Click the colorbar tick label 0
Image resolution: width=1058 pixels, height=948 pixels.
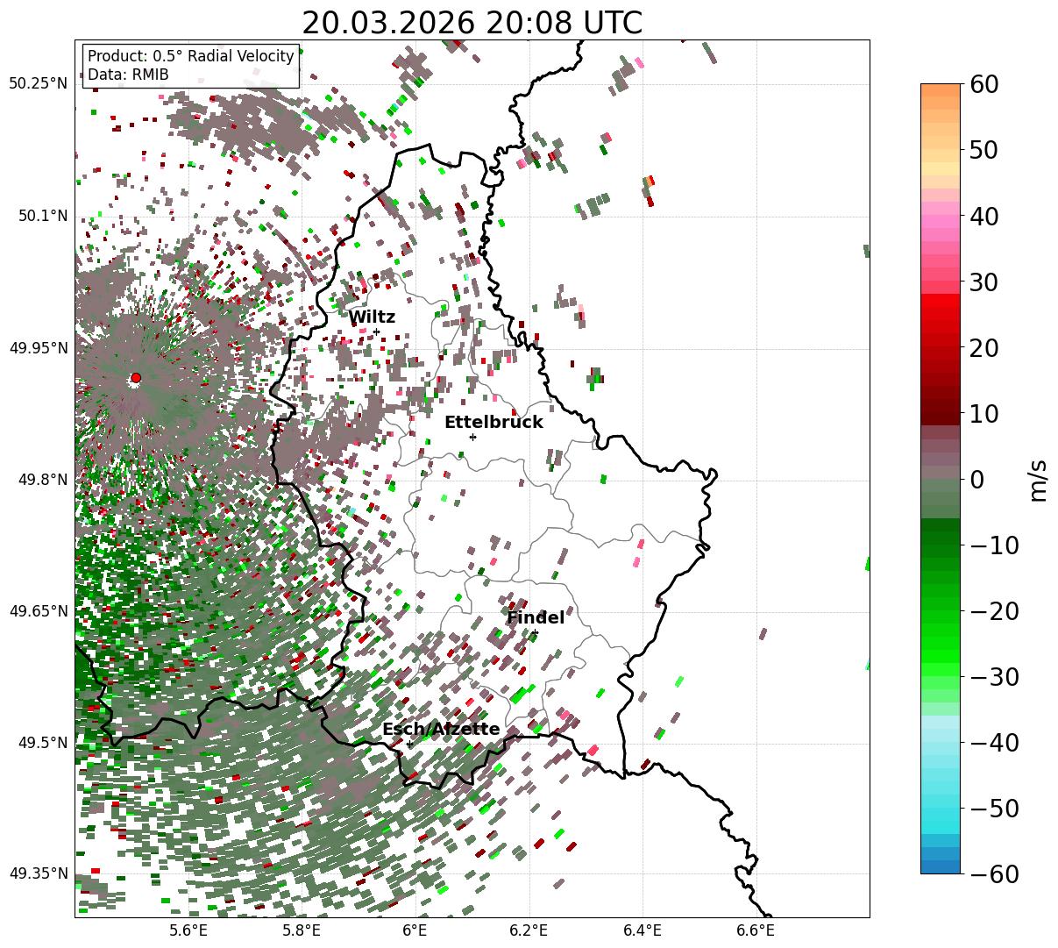(976, 479)
